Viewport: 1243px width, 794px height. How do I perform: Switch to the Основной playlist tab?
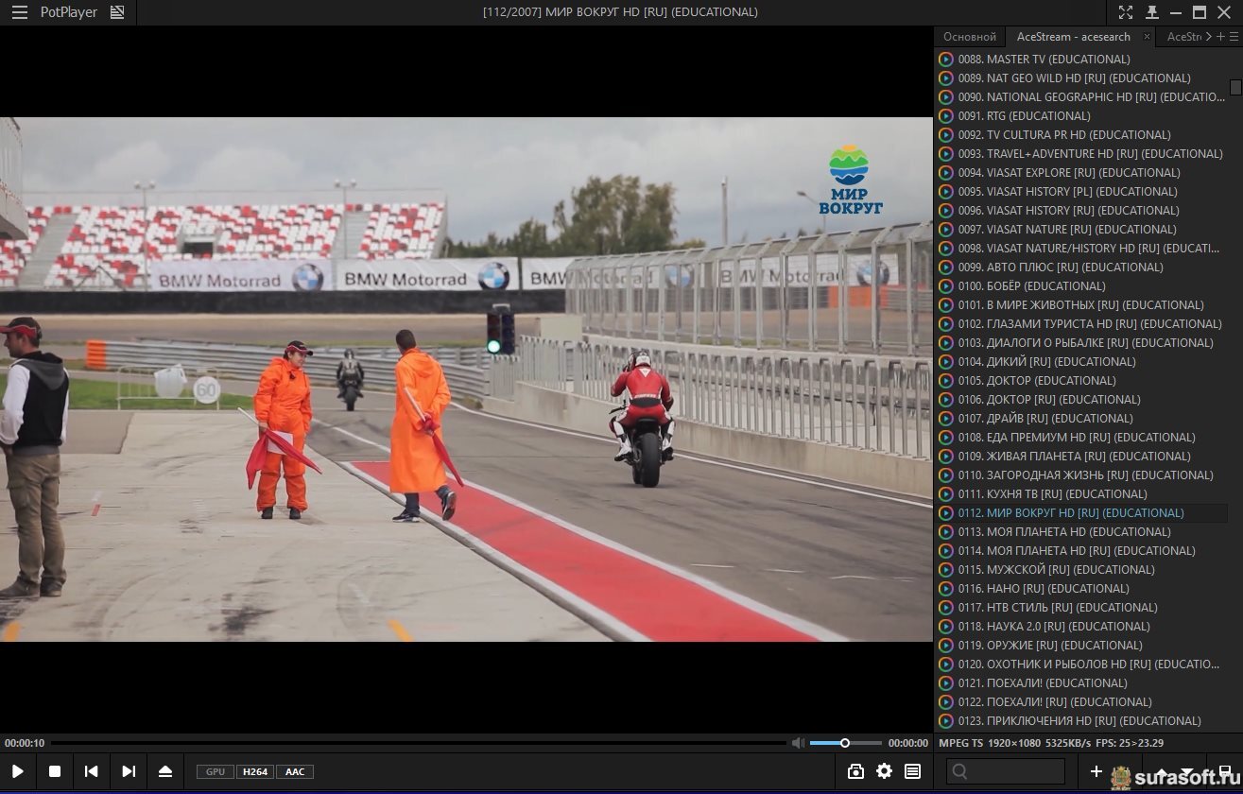coord(970,37)
